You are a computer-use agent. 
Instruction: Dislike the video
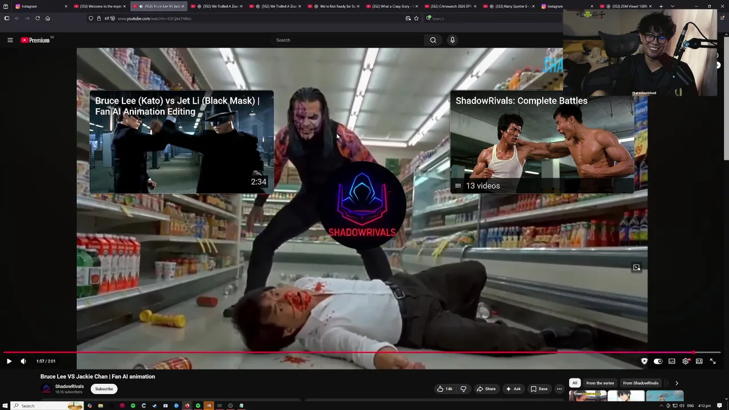pyautogui.click(x=463, y=389)
